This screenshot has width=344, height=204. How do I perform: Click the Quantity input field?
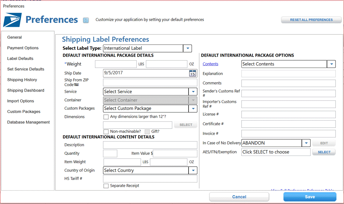[110, 153]
